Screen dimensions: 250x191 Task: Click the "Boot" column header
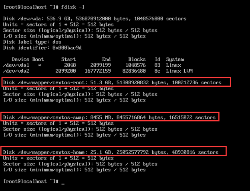click(x=38, y=60)
